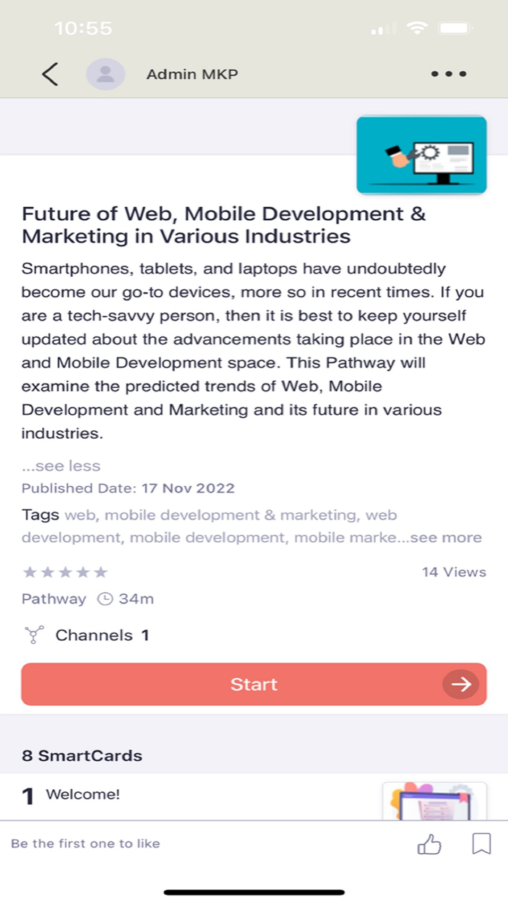The width and height of the screenshot is (508, 904).
Task: Tap the Channels branching icon
Action: coord(34,634)
